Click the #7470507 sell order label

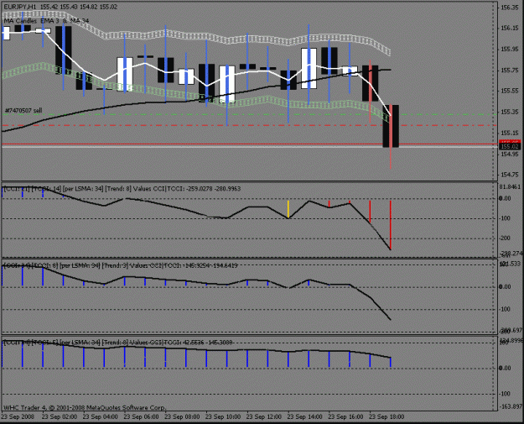click(x=23, y=110)
